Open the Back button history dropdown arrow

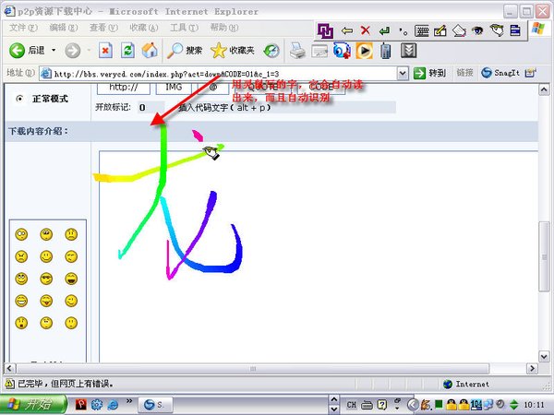[x=54, y=50]
